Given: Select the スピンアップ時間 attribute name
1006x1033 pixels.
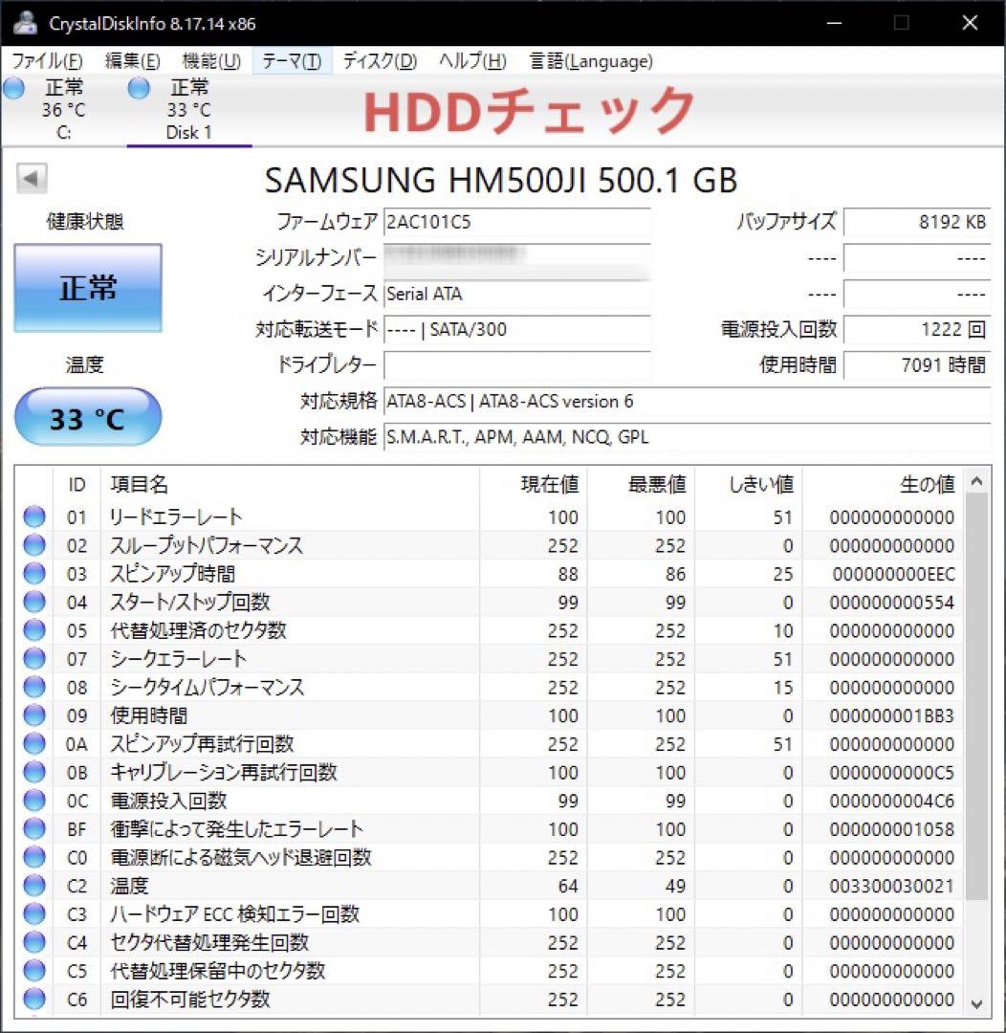Looking at the screenshot, I should point(173,574).
